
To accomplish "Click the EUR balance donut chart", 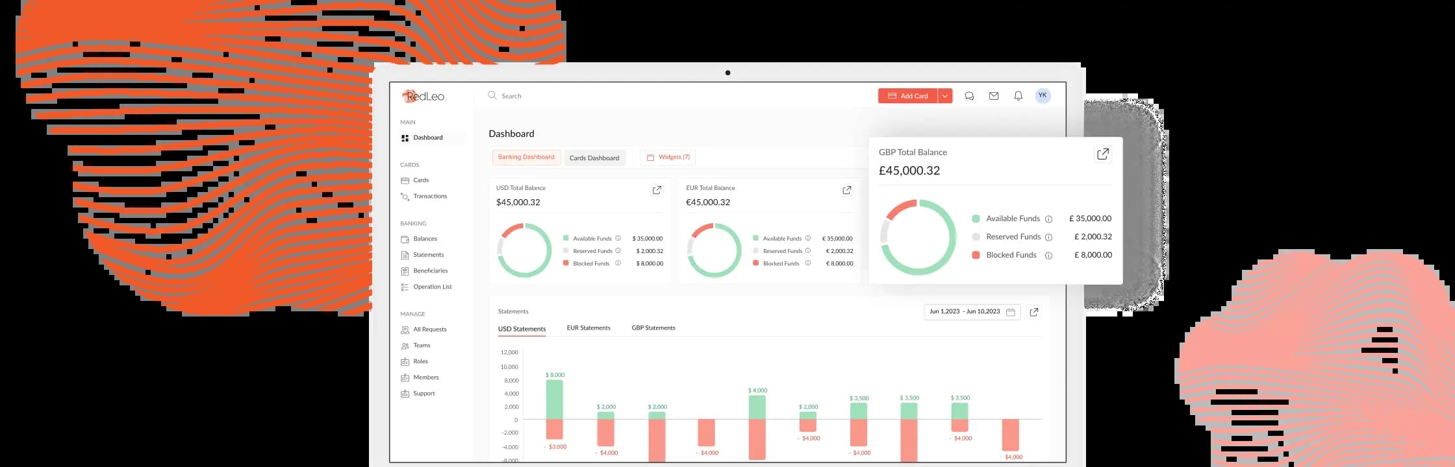I will (715, 250).
